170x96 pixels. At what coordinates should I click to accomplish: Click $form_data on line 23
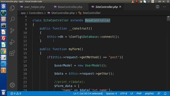coord(63,86)
